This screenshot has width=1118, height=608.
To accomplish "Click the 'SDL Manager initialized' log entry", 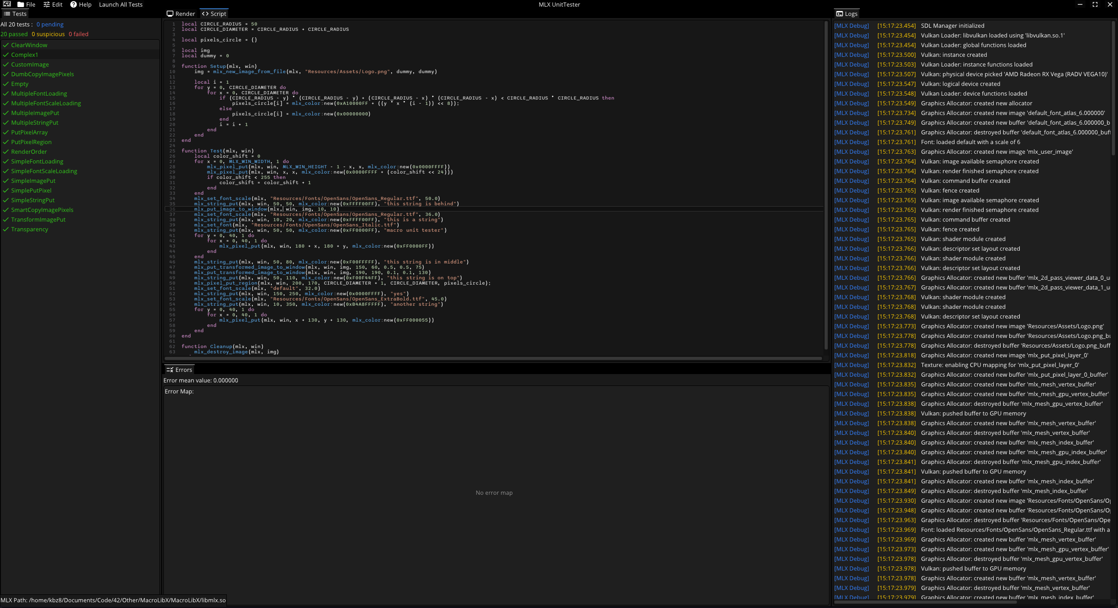I will pos(952,26).
